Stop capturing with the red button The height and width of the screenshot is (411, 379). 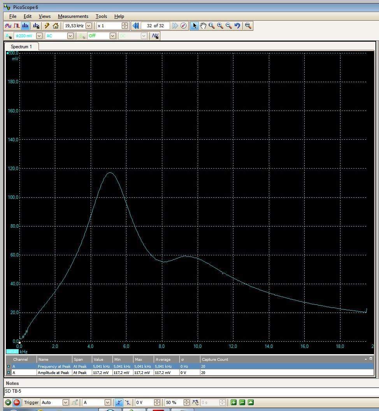pos(17,402)
